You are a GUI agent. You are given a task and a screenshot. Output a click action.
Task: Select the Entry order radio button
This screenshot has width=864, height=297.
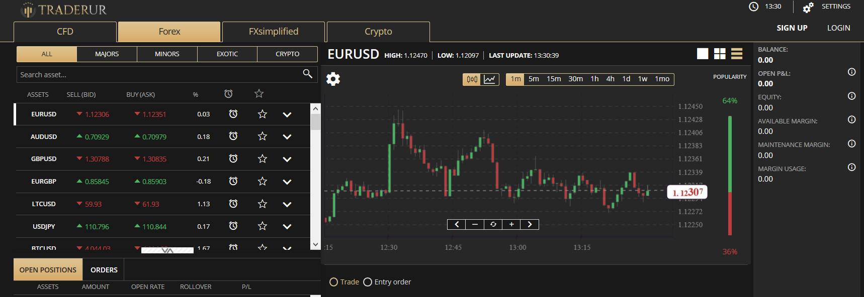click(368, 282)
